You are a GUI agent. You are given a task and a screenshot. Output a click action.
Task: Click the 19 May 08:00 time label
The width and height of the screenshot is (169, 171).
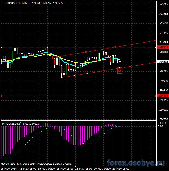(65, 169)
